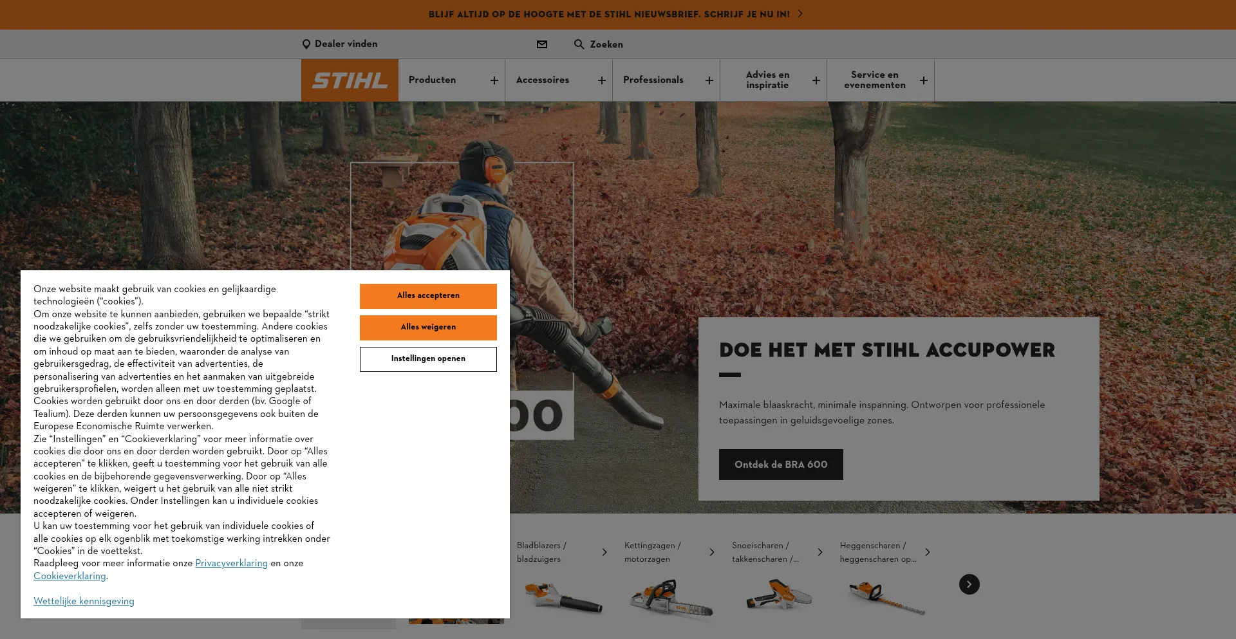Open the Wettelijke kennisgeving link
Screen dimensions: 1236x639
[84, 601]
